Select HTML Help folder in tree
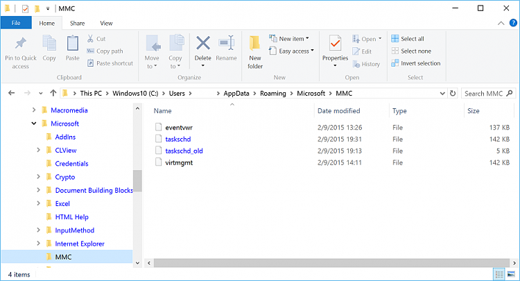Screen dimensions: 520x281 click(x=71, y=217)
